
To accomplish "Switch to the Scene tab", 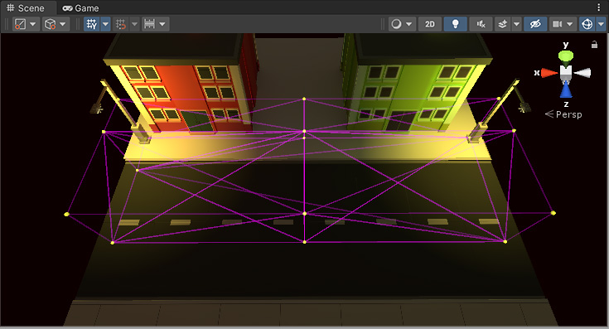I will [26, 7].
